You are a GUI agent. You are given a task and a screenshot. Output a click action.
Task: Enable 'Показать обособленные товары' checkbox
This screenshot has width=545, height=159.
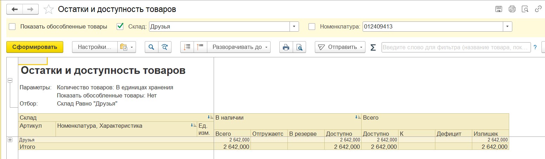(12, 26)
